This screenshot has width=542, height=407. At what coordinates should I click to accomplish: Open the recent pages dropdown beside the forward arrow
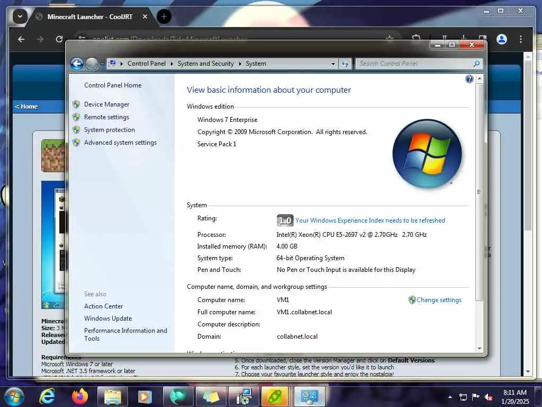[x=102, y=64]
